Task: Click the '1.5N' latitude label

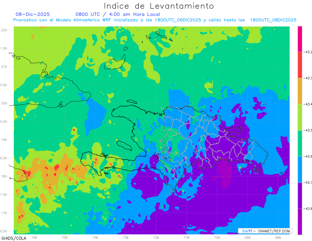Action: [4, 48]
